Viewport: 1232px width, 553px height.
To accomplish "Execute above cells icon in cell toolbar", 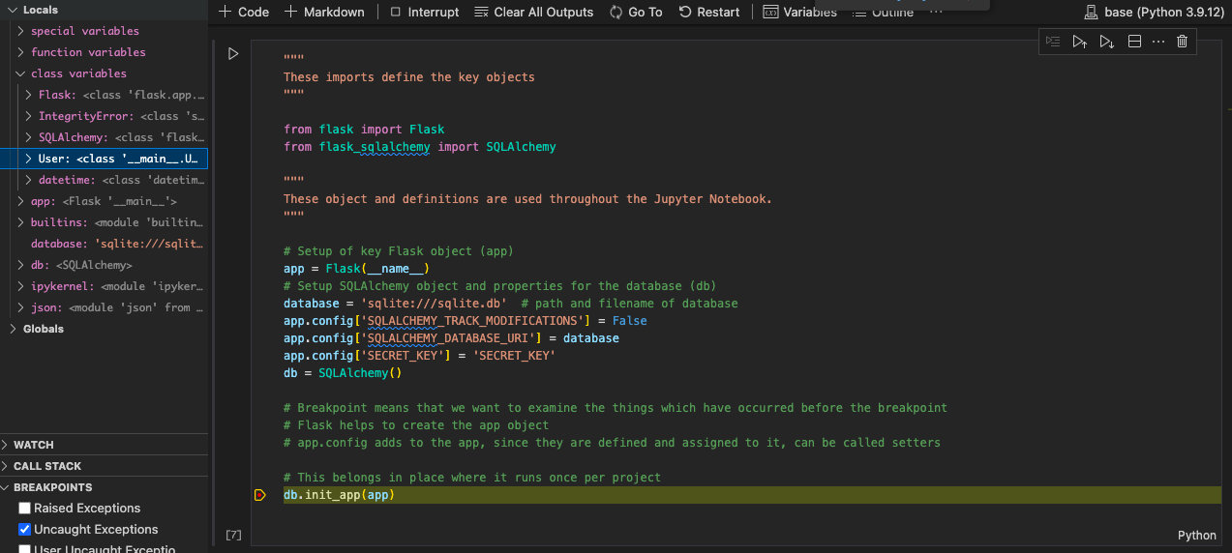I will click(x=1080, y=42).
